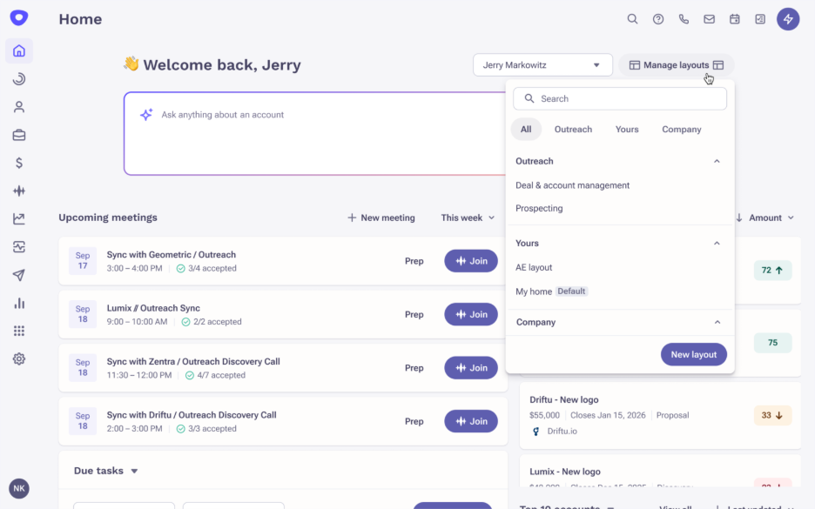The image size is (815, 509).
Task: Click the paper plane icon in the sidebar
Action: (18, 275)
